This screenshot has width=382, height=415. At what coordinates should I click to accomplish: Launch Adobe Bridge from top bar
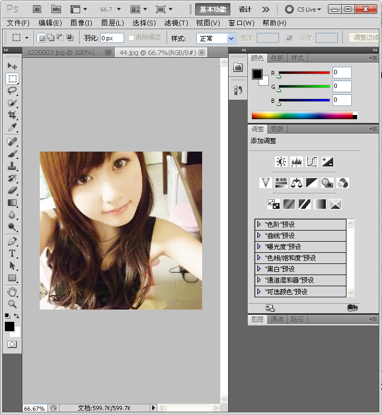pos(37,9)
